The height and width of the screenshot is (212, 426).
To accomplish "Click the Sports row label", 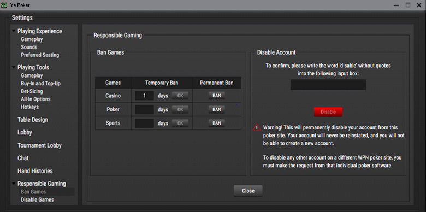I will click(113, 123).
